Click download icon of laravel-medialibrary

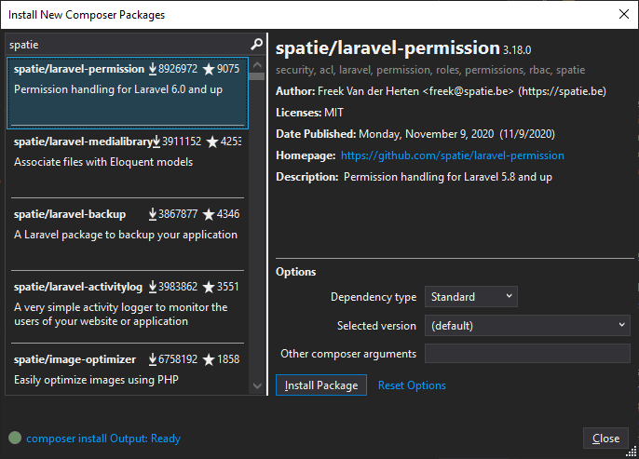[x=156, y=142]
